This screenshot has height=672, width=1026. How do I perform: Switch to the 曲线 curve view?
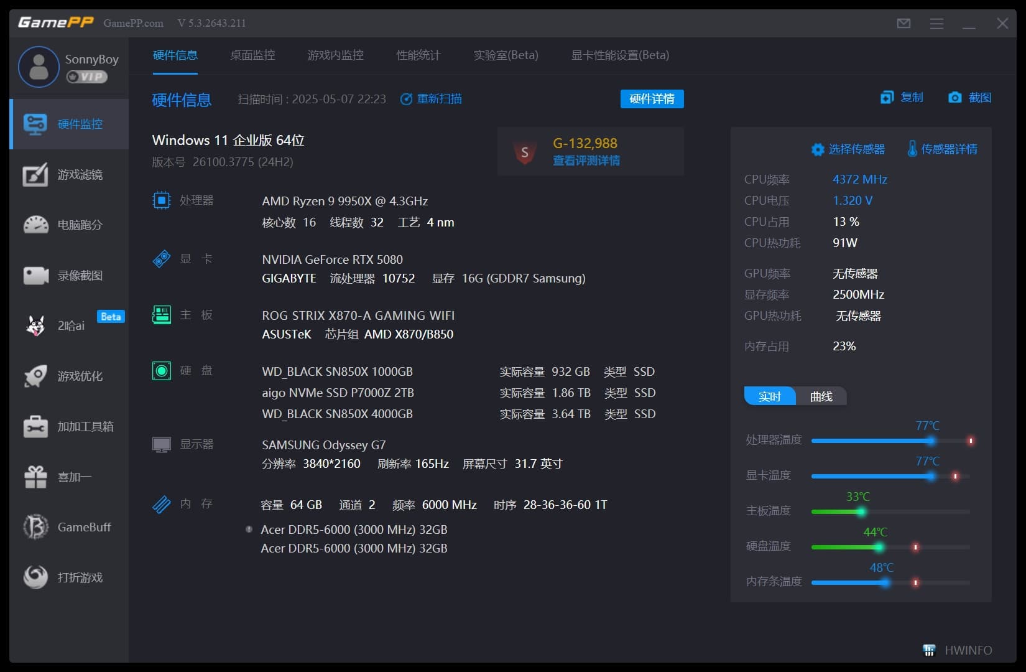pos(821,396)
